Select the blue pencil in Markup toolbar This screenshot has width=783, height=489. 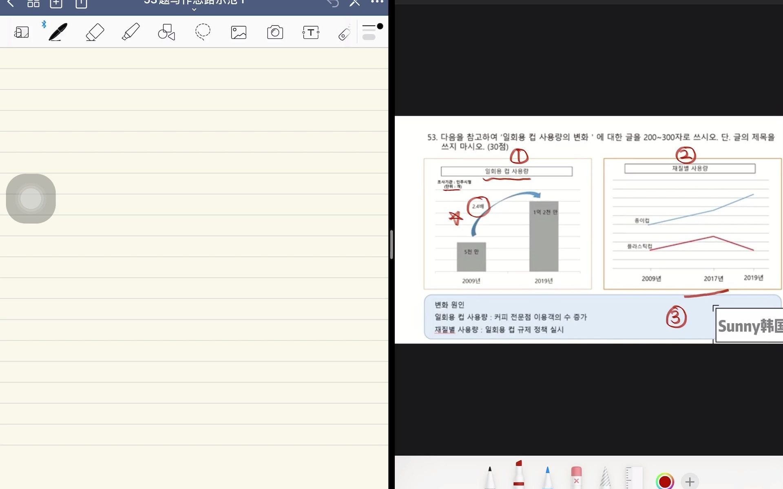pyautogui.click(x=547, y=477)
